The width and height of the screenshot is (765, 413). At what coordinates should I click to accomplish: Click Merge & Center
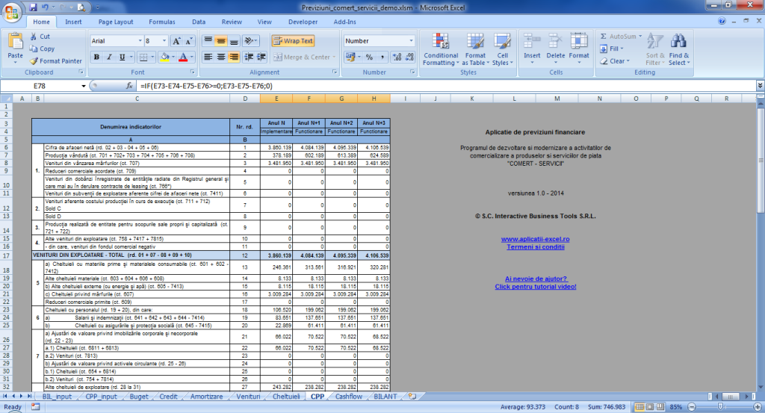point(302,57)
